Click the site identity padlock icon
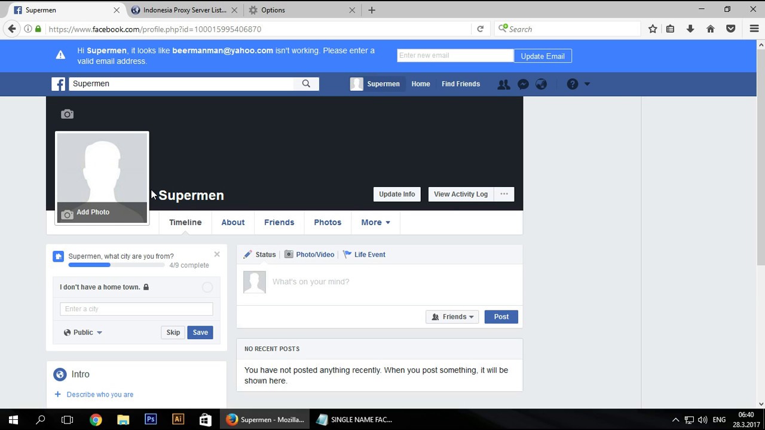 [x=38, y=29]
